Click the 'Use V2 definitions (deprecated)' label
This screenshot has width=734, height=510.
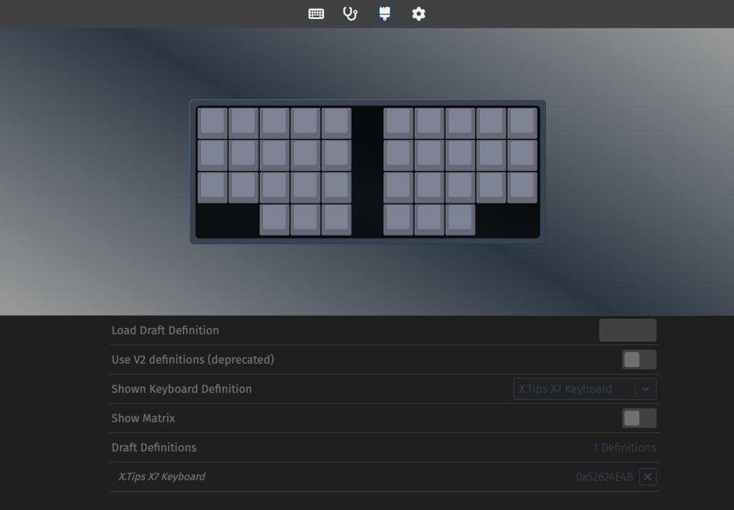click(193, 360)
